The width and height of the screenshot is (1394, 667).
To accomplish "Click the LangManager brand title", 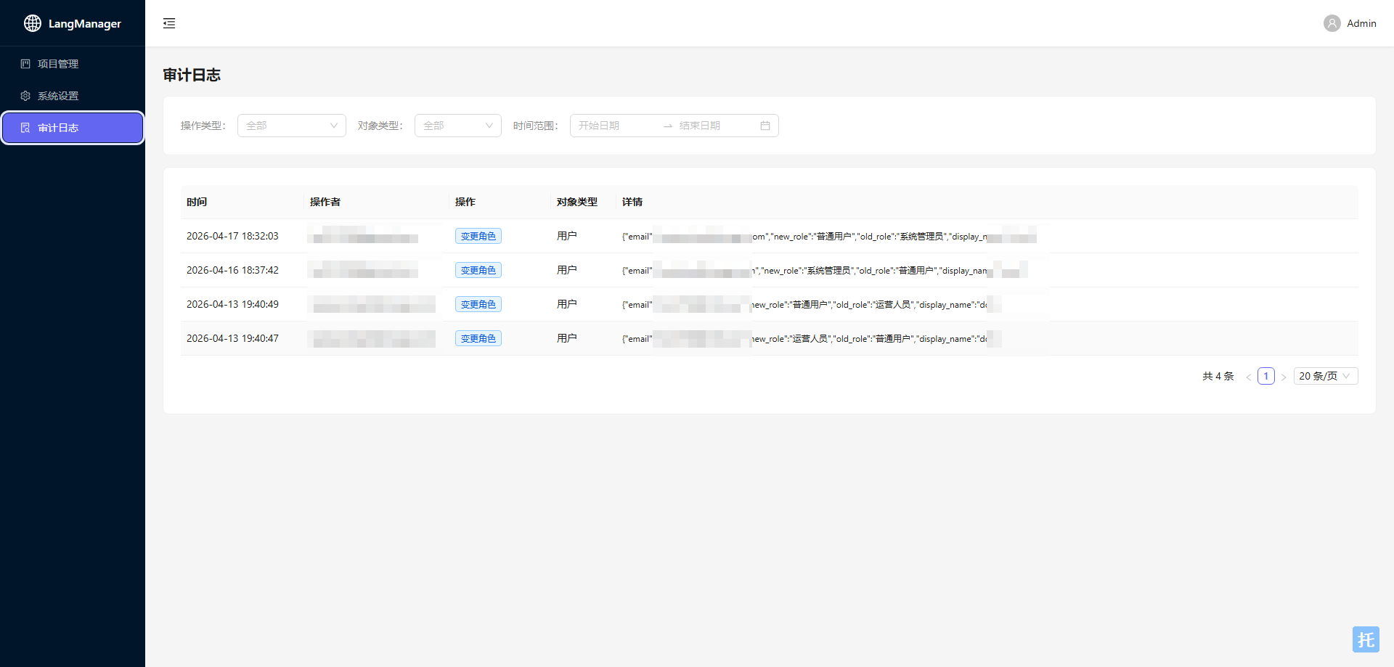I will (85, 23).
